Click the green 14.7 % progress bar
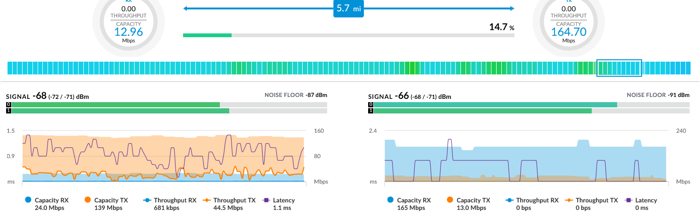700x217 pixels. pyautogui.click(x=207, y=35)
